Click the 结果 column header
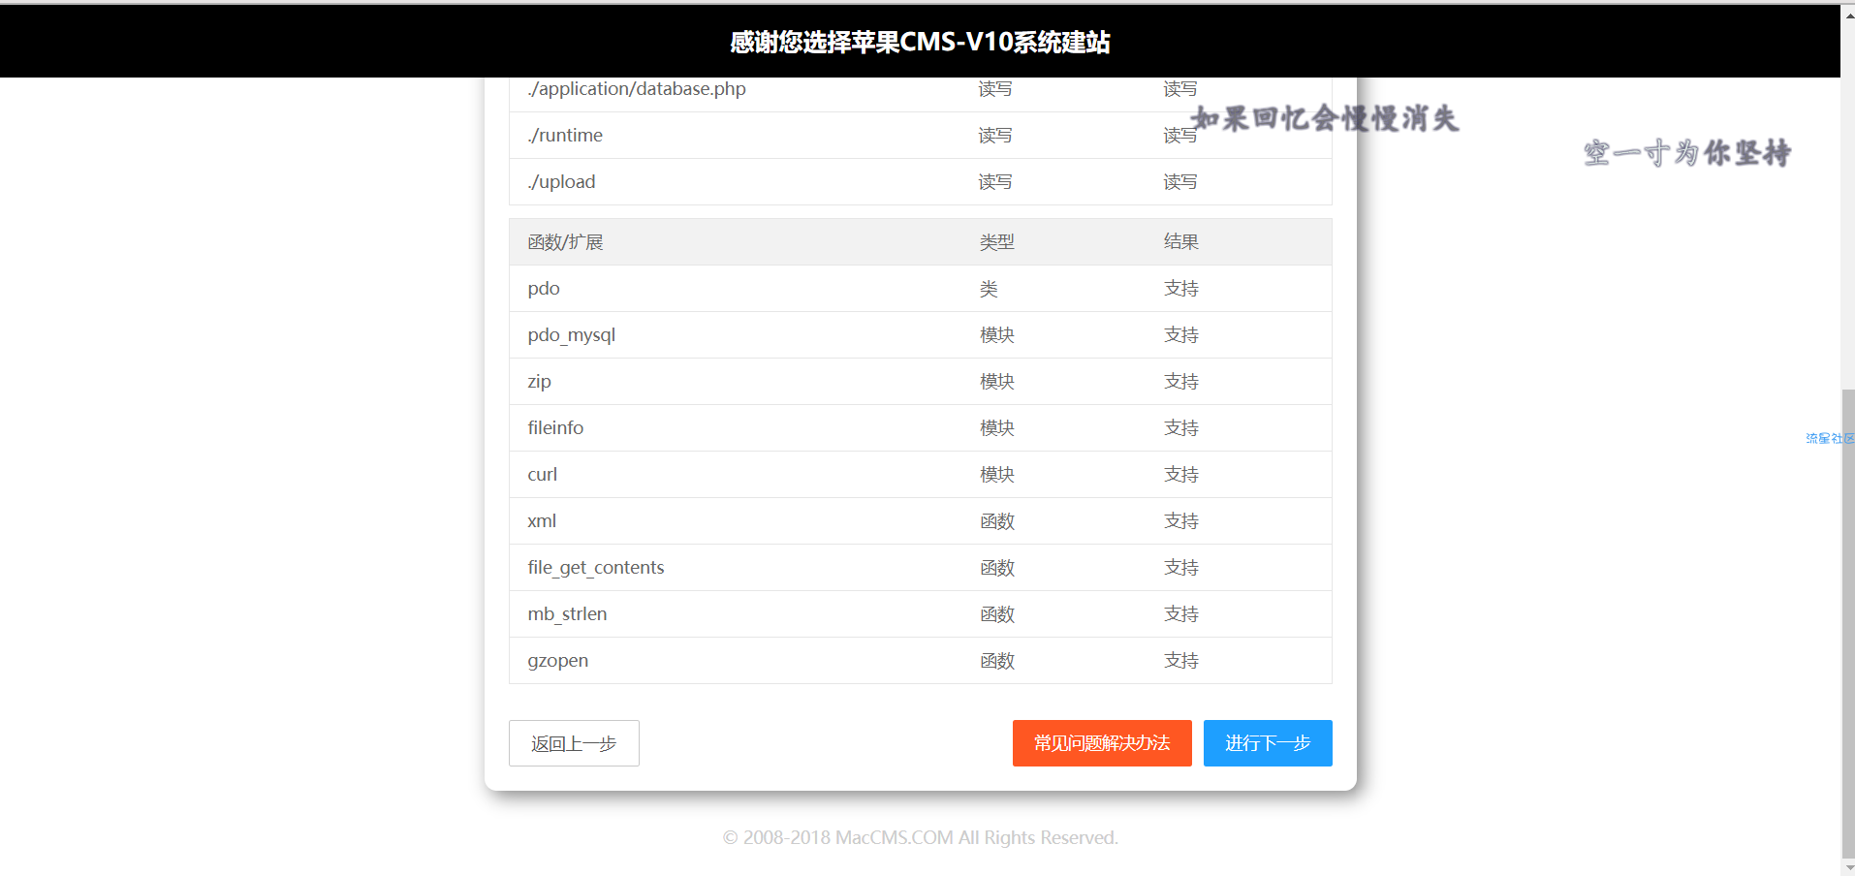 coord(1180,241)
